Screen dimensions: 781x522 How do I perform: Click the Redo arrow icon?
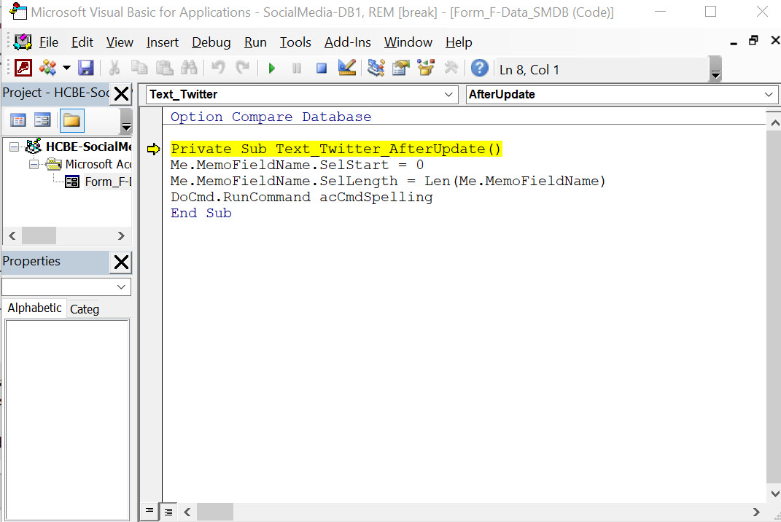pyautogui.click(x=243, y=68)
